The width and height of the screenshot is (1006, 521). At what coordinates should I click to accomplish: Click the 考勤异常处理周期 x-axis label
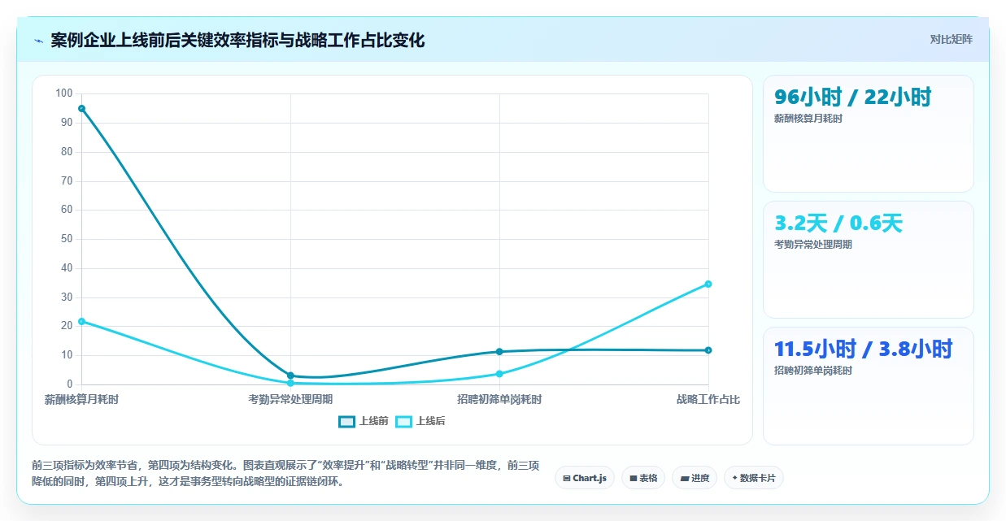pyautogui.click(x=290, y=399)
